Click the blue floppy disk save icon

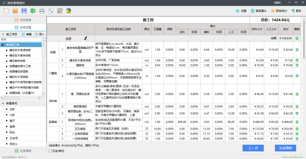pyautogui.click(x=24, y=11)
